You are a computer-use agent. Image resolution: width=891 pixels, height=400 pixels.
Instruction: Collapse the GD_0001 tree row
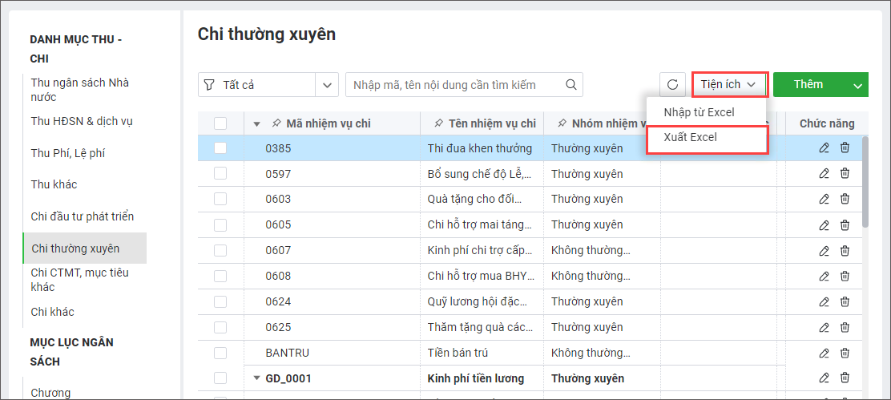[x=257, y=378]
